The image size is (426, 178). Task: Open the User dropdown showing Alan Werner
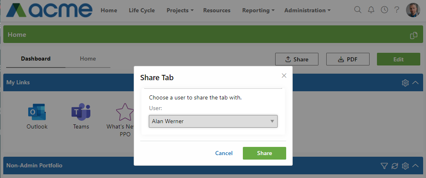click(213, 121)
